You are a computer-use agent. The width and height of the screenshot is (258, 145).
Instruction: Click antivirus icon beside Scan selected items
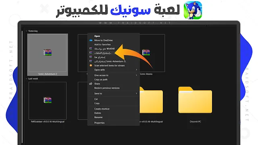tap(91, 65)
